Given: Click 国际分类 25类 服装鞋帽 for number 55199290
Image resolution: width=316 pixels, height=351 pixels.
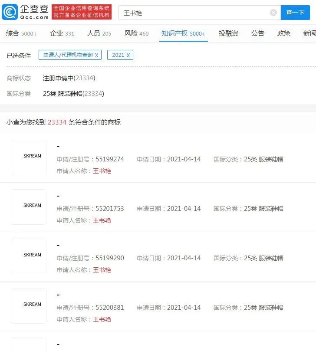Looking at the screenshot, I should click(248, 258).
